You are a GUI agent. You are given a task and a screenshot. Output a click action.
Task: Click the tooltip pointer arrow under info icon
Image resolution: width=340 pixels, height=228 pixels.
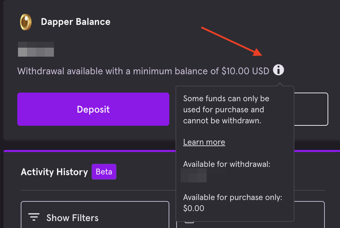(280, 84)
